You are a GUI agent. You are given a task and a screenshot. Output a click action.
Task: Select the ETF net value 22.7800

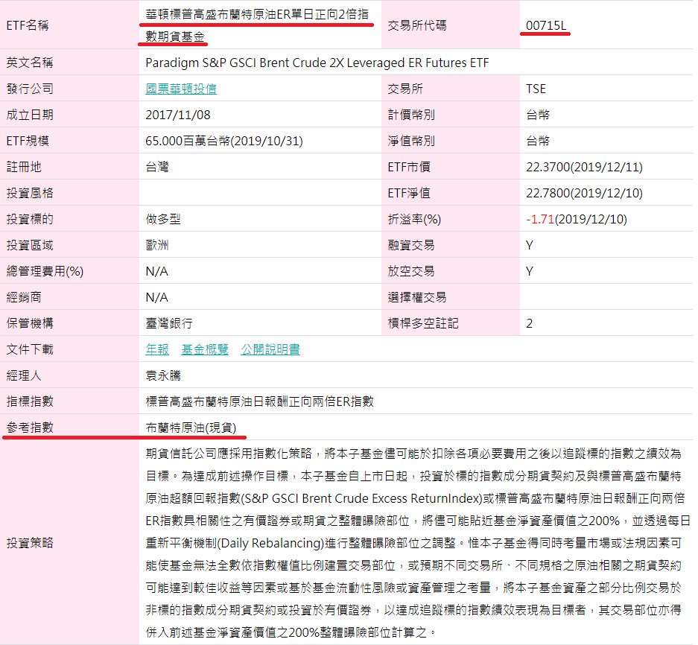548,193
